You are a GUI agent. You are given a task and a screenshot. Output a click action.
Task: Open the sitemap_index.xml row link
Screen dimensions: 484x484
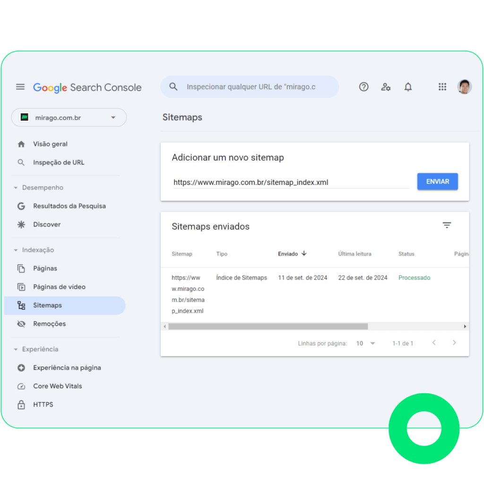click(x=188, y=294)
